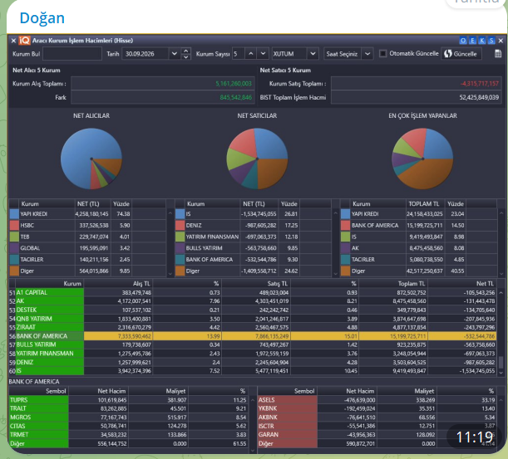508x459 pixels.
Task: Open the export spreadsheet icon near Güncelle
Action: [x=498, y=54]
